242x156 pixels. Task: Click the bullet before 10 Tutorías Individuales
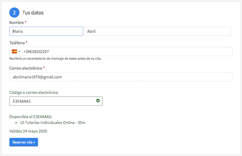coord(16,123)
